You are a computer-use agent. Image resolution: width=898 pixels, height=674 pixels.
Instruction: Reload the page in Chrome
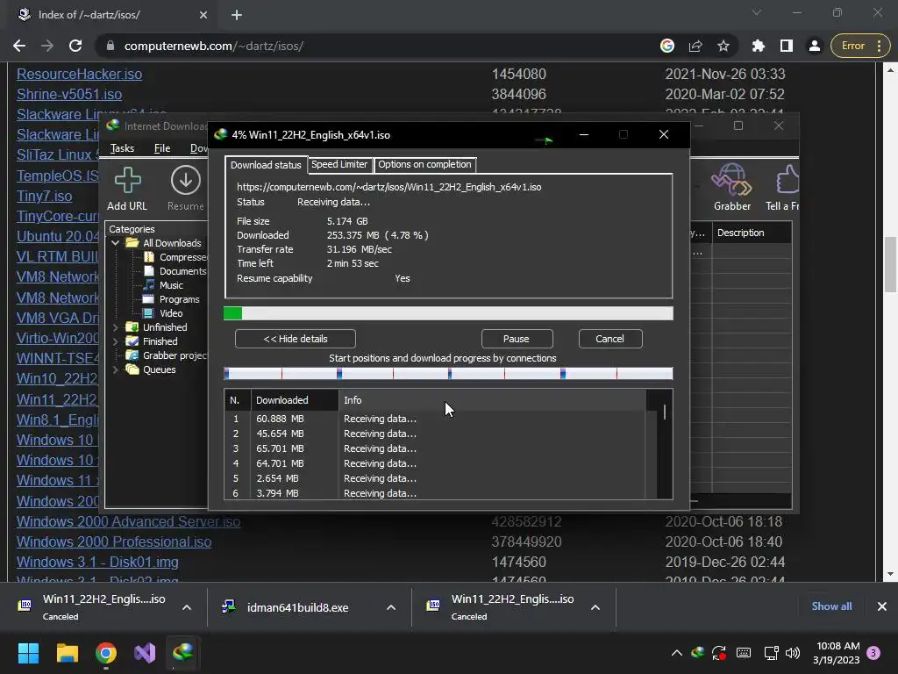click(75, 46)
